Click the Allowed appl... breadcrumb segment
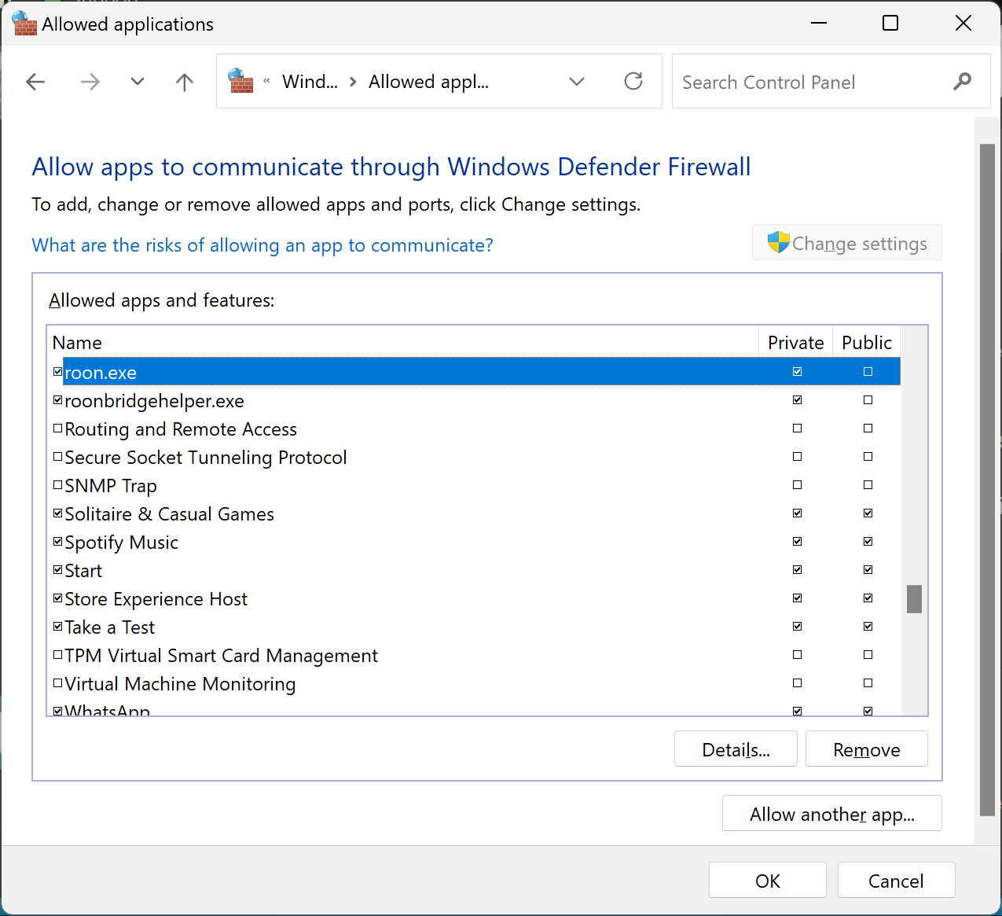Viewport: 1002px width, 916px height. pyautogui.click(x=428, y=82)
